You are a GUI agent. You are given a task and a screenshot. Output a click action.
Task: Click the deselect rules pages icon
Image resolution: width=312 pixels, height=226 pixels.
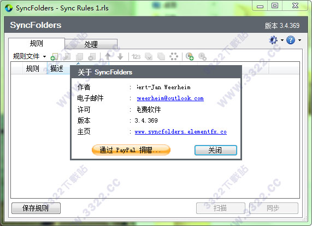click(161, 56)
